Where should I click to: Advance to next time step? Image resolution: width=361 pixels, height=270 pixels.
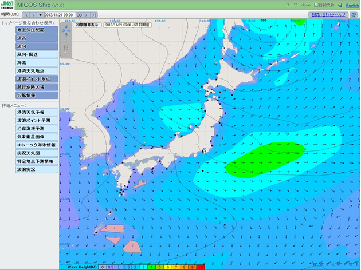coord(87,14)
